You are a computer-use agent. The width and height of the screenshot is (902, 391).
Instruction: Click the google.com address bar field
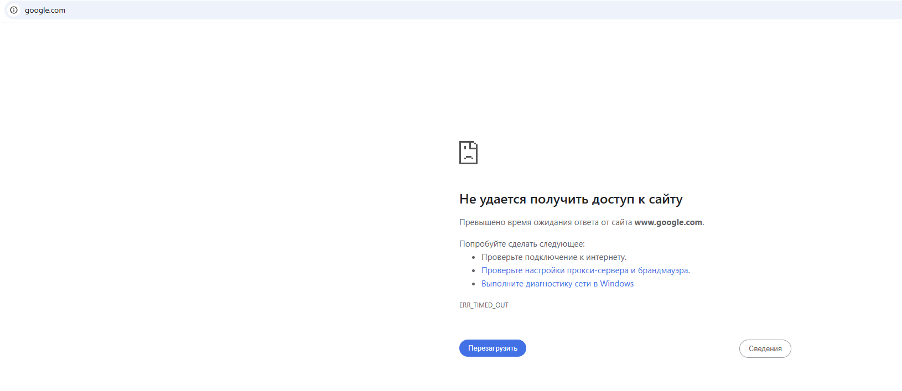453,10
